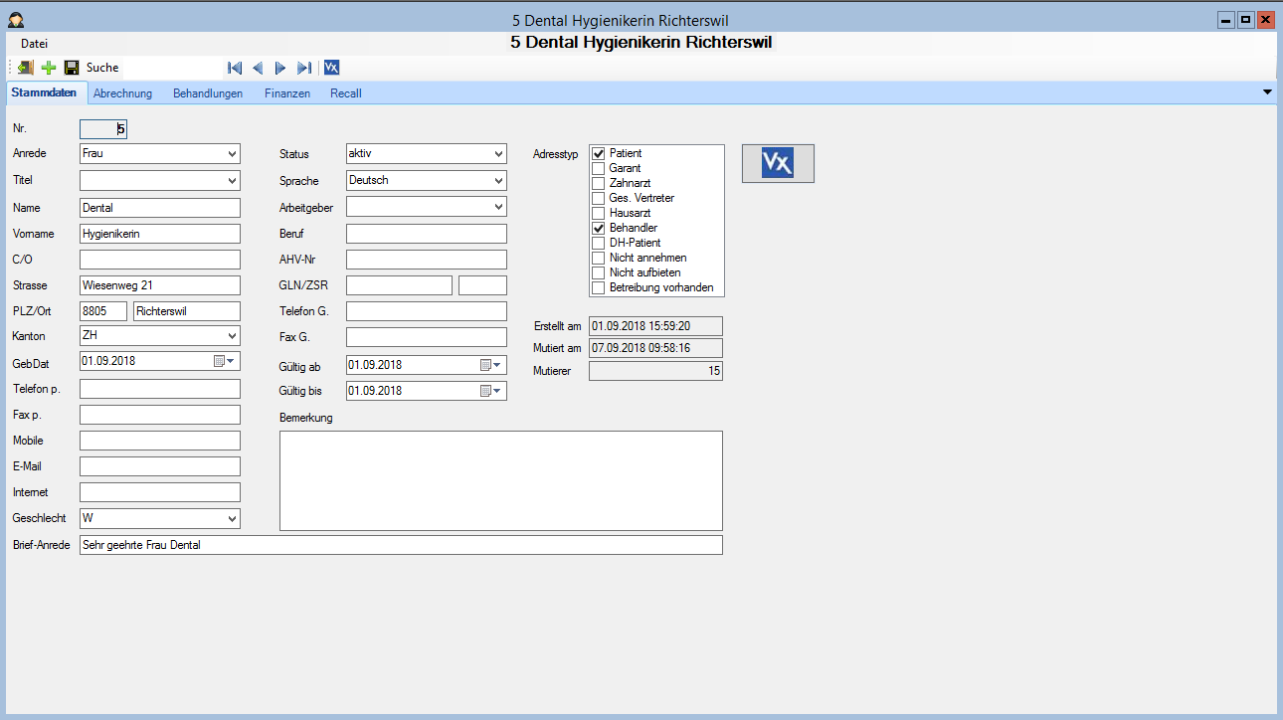Screen dimensions: 1283x720
Task: Click the GLN input field
Action: coord(399,285)
